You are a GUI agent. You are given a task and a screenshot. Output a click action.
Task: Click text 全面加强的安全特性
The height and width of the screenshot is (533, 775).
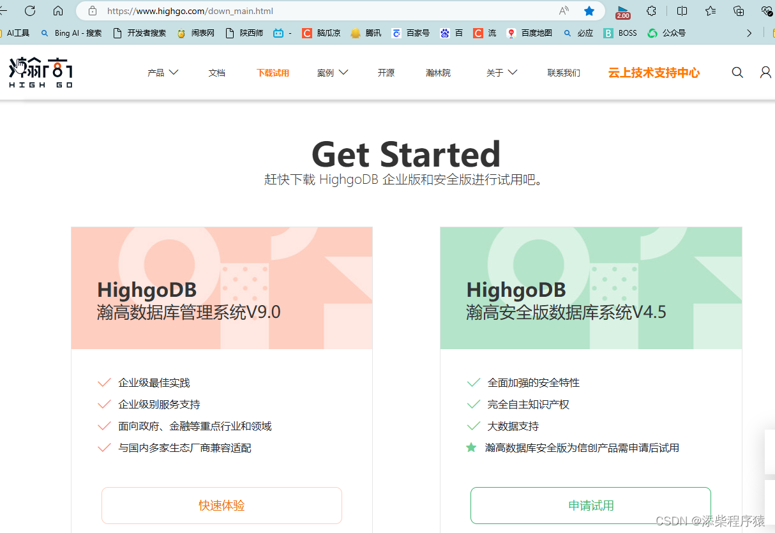(x=534, y=383)
